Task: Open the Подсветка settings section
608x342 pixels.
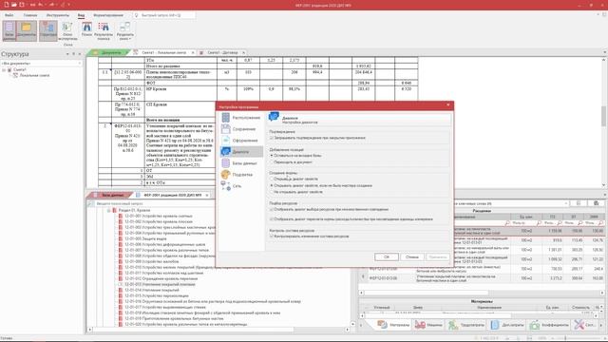Action: point(241,175)
